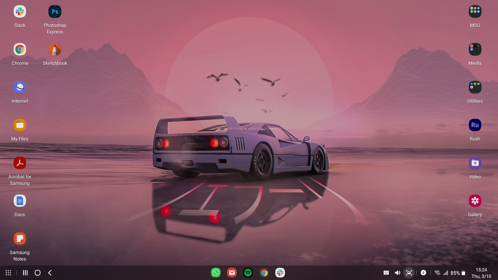Open Slack app
Screen dimensions: 498x280
coord(19,11)
